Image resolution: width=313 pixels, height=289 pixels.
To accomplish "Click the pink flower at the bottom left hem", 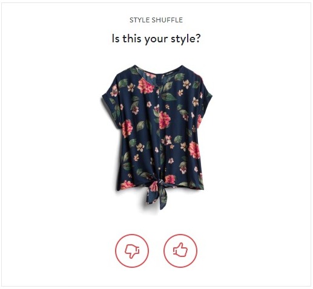I will coord(127,184).
